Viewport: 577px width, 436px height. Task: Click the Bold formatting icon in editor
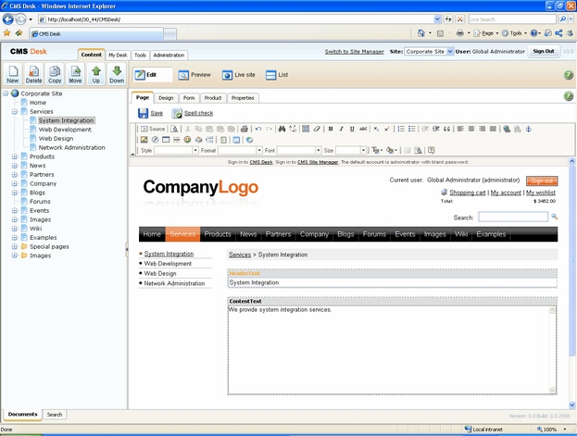point(331,129)
